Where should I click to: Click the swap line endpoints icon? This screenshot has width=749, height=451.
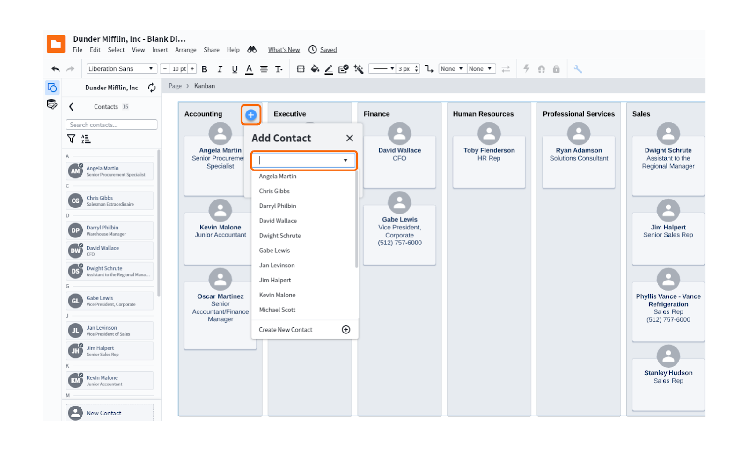(506, 68)
